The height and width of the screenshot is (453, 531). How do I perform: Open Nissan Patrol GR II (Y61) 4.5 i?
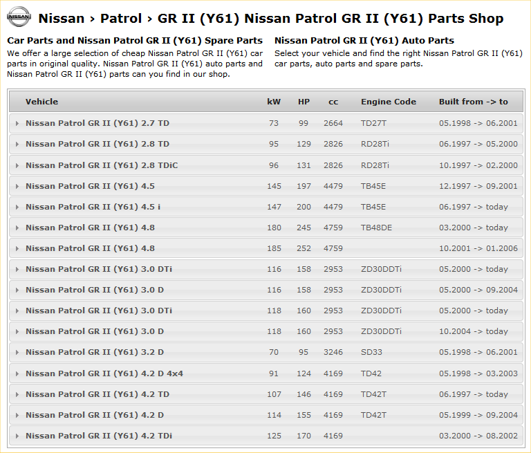(93, 207)
